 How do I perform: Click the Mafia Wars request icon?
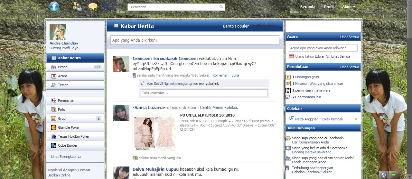288,90
